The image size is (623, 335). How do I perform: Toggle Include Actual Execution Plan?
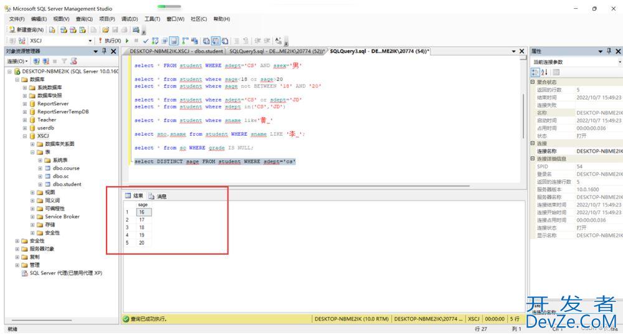(185, 40)
